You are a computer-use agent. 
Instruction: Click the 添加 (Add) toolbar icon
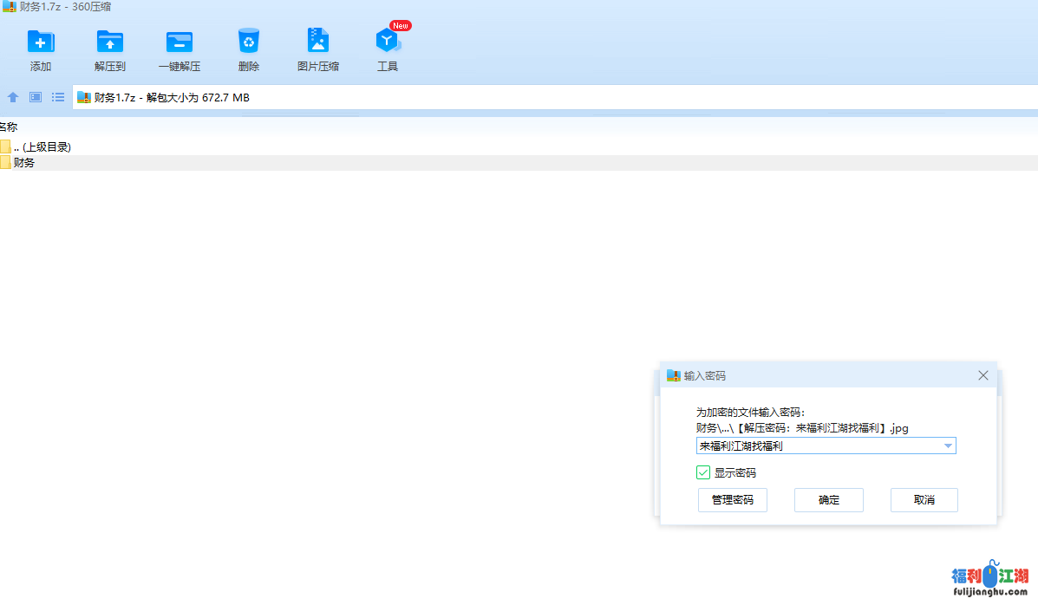click(41, 42)
